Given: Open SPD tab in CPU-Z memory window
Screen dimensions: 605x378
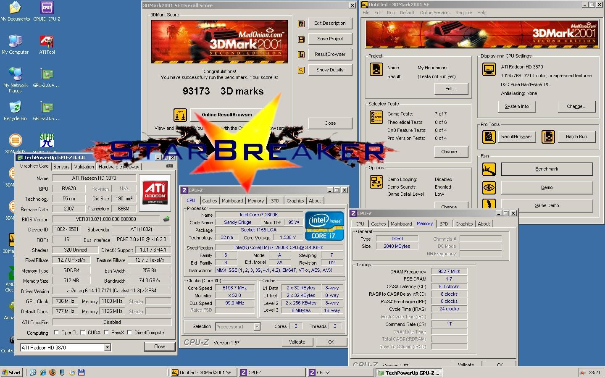Looking at the screenshot, I should 444,224.
